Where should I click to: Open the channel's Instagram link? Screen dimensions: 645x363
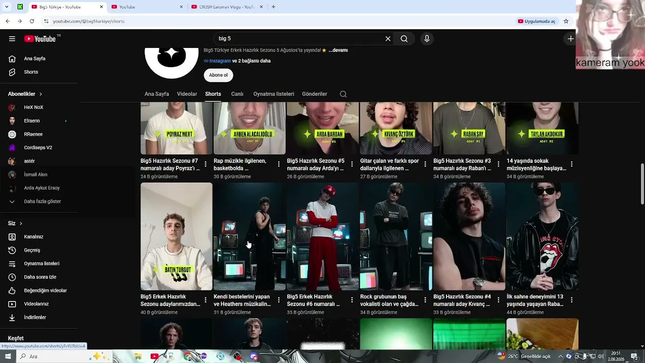pyautogui.click(x=220, y=61)
